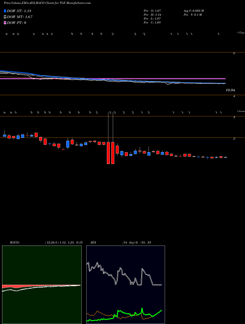Click the magenta DOW PT legend swatch
Screen dimensions: 245x324
tap(5, 23)
